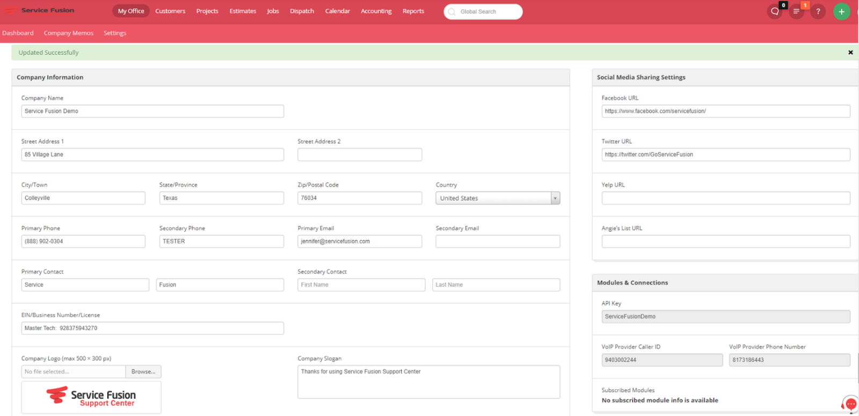Edit the Street Address 1 field
The height and width of the screenshot is (416, 859).
(152, 155)
